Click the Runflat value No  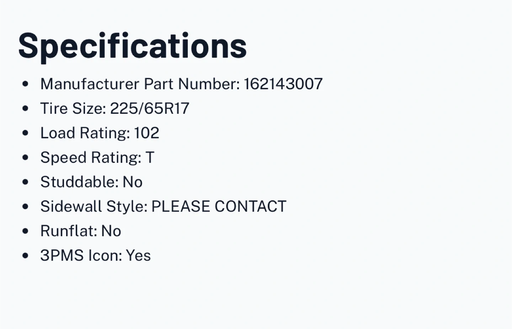[x=111, y=231]
